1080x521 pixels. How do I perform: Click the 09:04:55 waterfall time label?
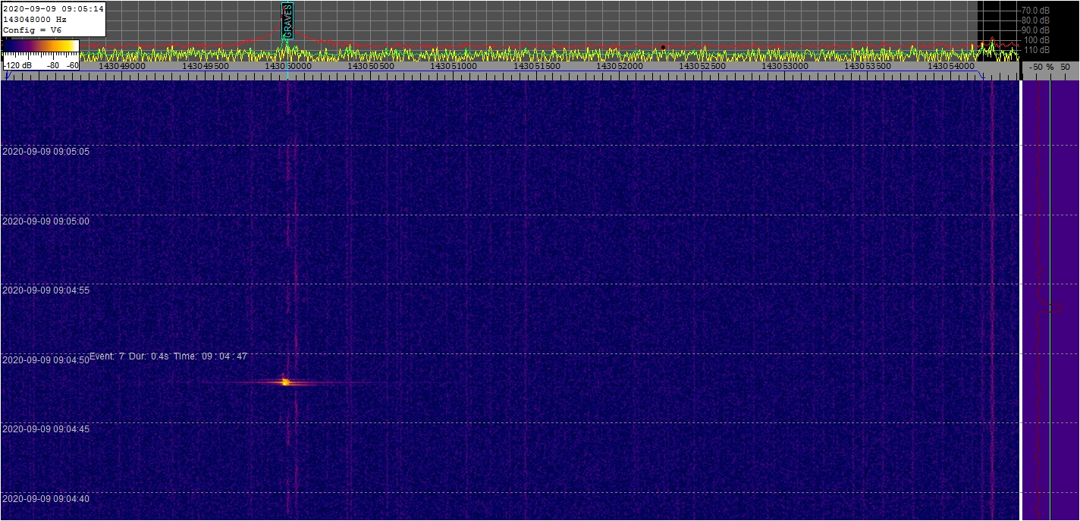[x=46, y=290]
